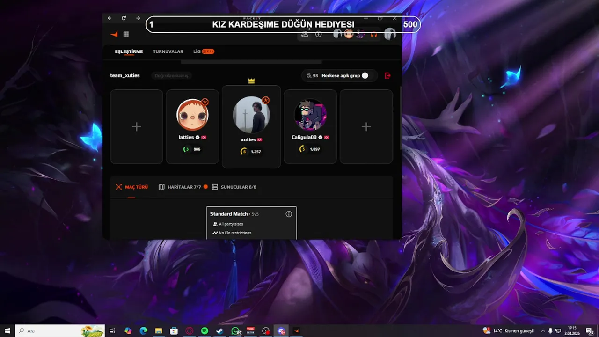
Task: Open the TURNUVALAR tab
Action: (168, 51)
